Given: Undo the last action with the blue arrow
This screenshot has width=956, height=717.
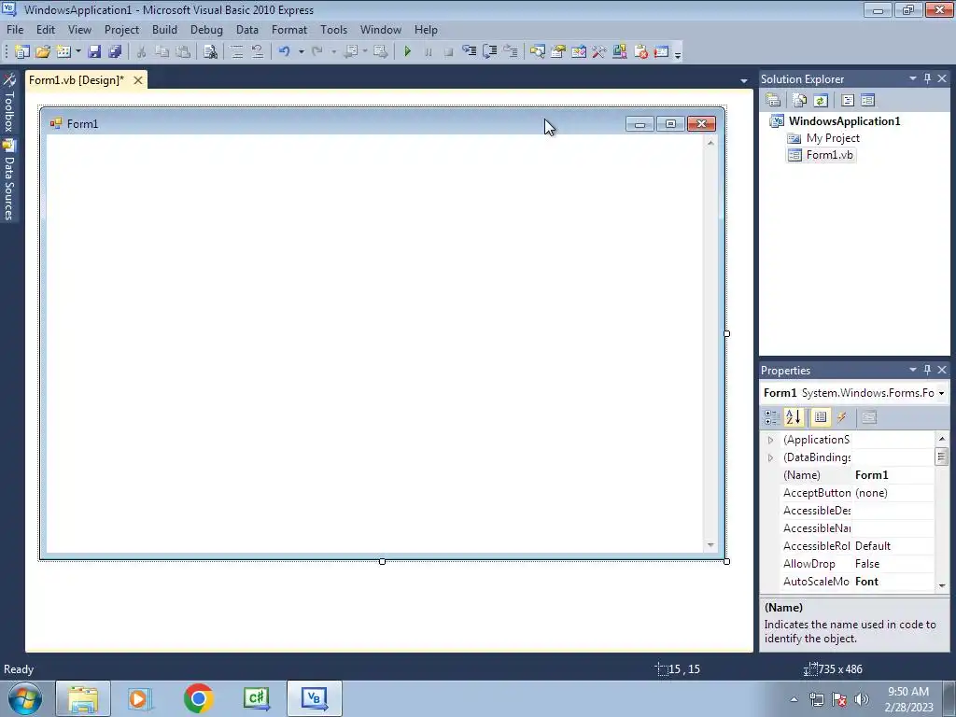Looking at the screenshot, I should 284,52.
